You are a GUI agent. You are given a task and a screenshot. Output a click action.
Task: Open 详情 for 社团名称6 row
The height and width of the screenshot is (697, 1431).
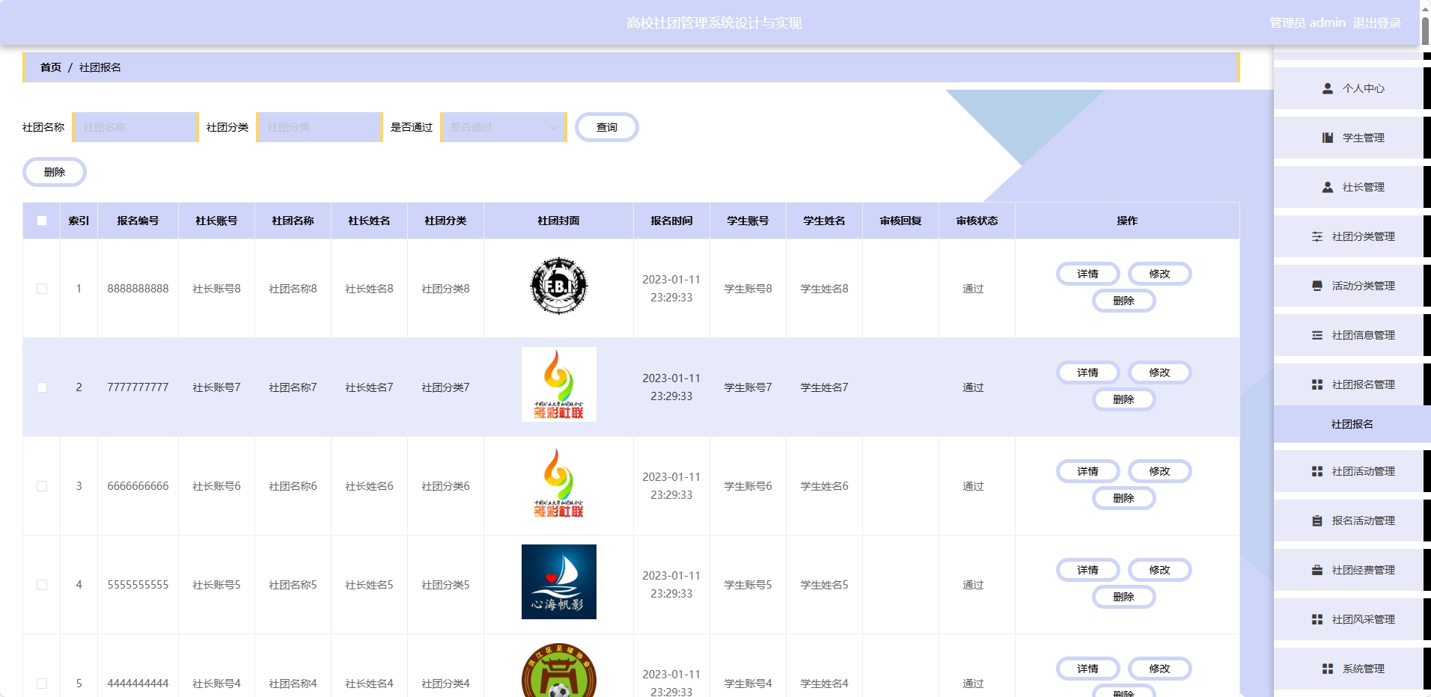[1088, 471]
